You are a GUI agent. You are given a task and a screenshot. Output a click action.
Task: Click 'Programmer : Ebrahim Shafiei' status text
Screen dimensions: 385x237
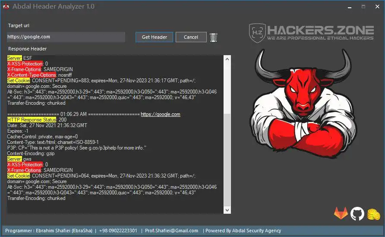pyautogui.click(x=49, y=231)
